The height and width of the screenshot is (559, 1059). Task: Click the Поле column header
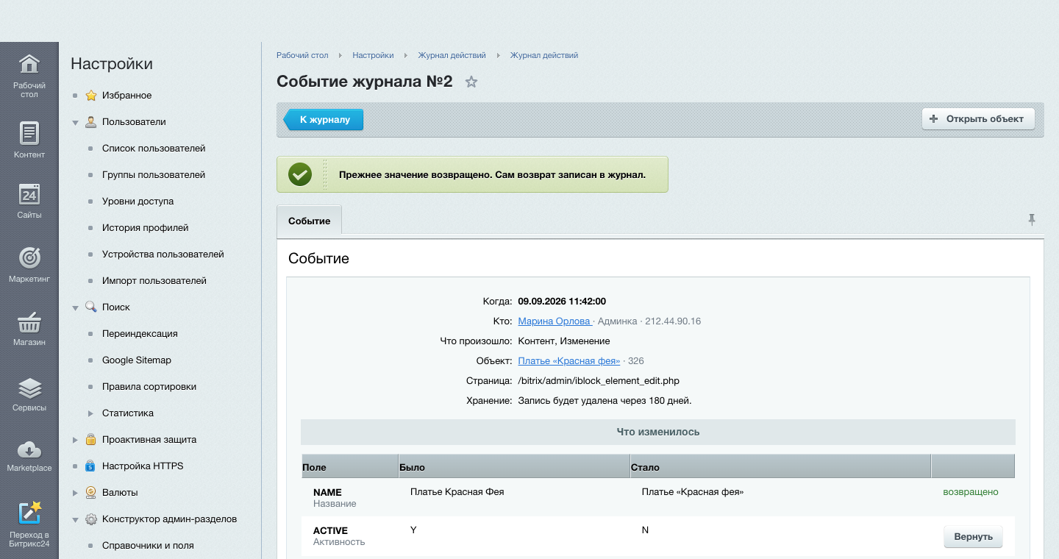(x=350, y=467)
